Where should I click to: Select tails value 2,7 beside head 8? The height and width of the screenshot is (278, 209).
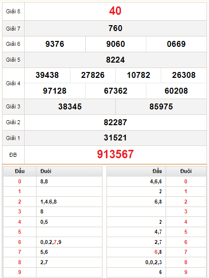coord(44,262)
